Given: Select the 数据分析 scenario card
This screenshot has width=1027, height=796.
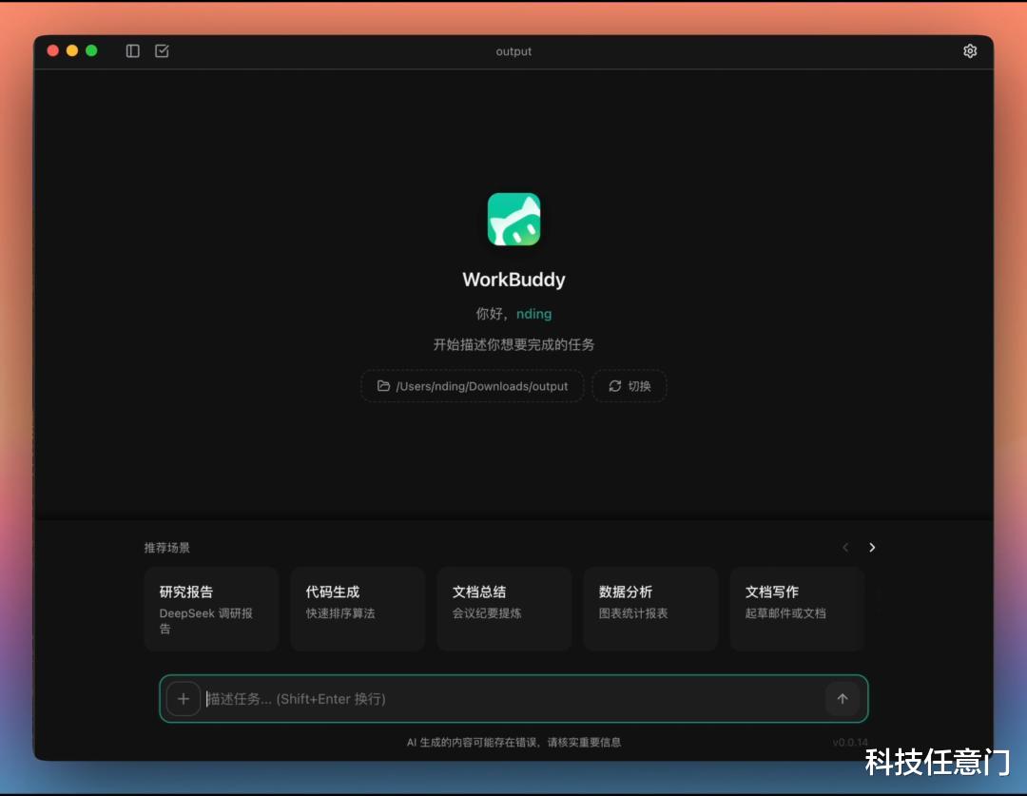Looking at the screenshot, I should click(x=650, y=610).
